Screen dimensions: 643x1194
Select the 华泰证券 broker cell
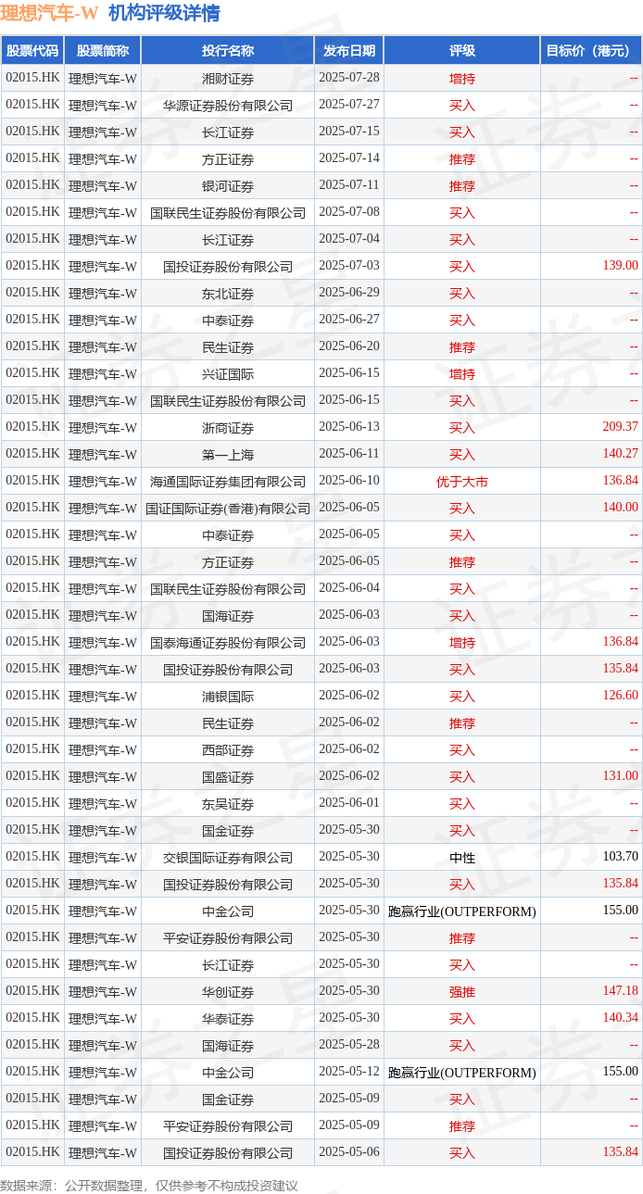point(228,1019)
